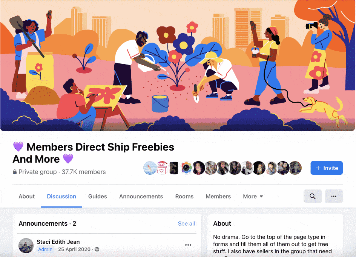Open Staci Edith Jean's profile name link
356x257 pixels.
[58, 242]
